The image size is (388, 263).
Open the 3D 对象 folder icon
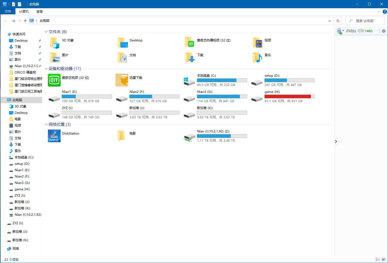pos(55,43)
